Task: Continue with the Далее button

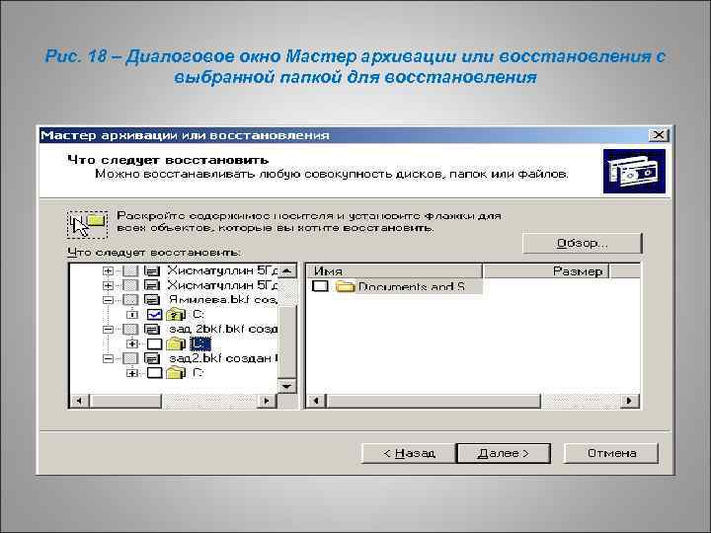Action: pos(504,453)
